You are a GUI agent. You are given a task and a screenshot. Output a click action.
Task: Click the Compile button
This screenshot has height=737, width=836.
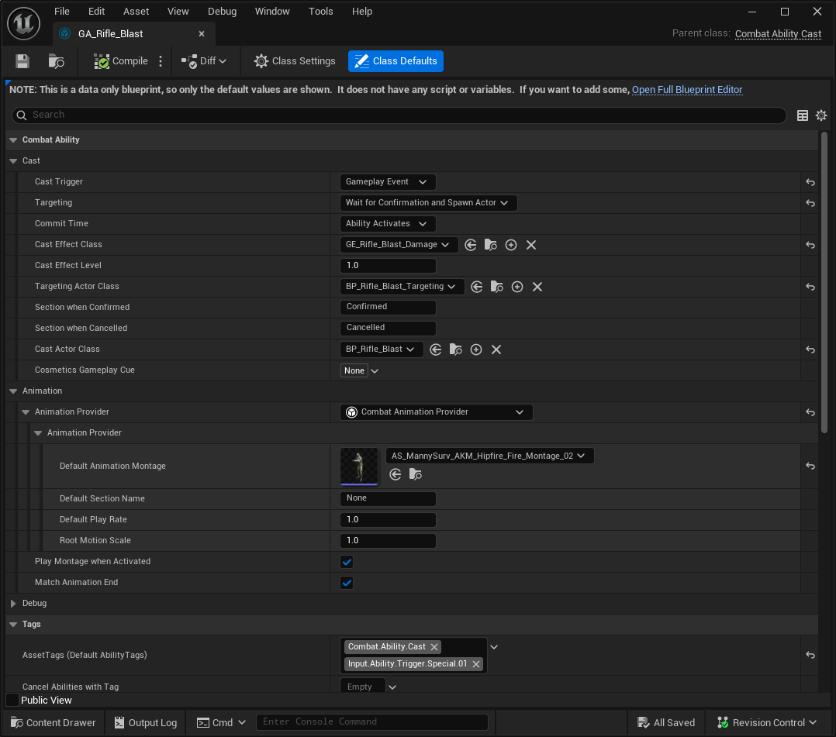[121, 61]
